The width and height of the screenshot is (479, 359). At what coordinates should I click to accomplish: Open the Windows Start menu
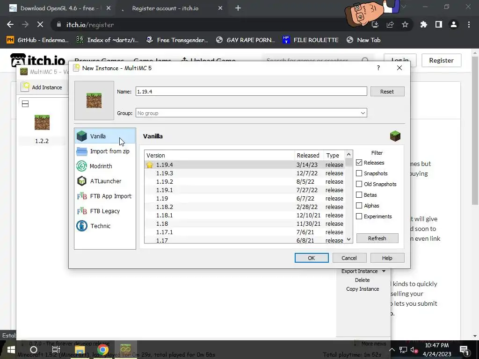click(x=11, y=350)
